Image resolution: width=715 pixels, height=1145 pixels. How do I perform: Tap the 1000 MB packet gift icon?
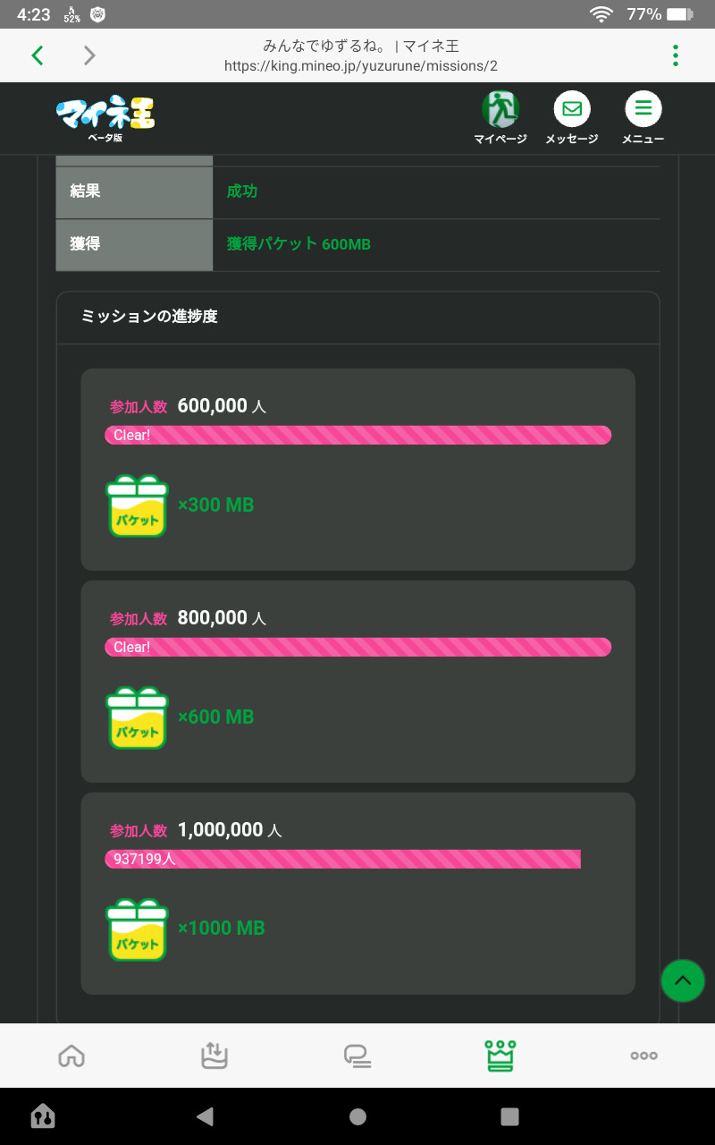coord(137,929)
